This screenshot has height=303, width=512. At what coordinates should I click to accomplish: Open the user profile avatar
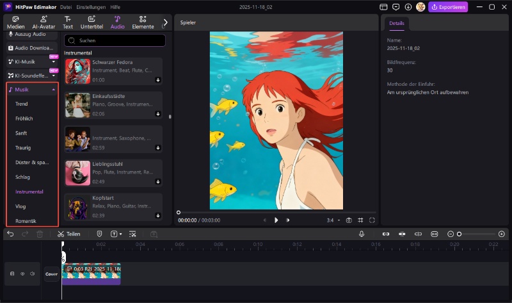(x=420, y=7)
